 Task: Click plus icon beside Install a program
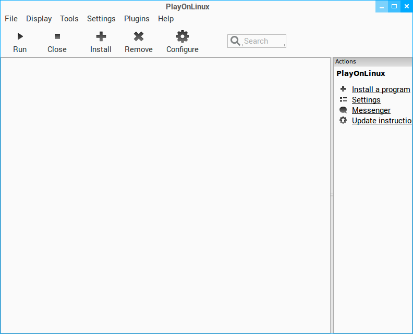[343, 89]
